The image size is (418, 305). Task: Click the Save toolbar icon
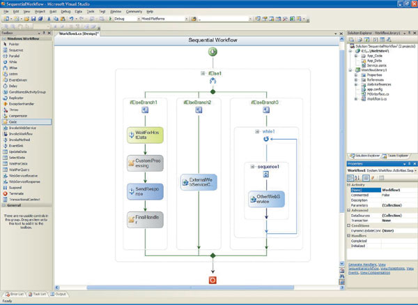tap(33, 19)
